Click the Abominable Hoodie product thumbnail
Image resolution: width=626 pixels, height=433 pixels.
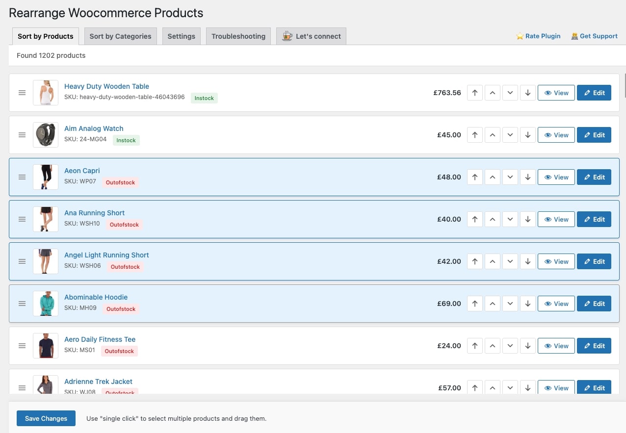pos(45,303)
